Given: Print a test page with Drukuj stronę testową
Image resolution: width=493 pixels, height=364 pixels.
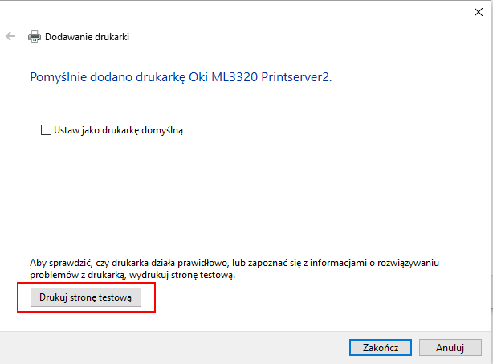Looking at the screenshot, I should pyautogui.click(x=86, y=297).
